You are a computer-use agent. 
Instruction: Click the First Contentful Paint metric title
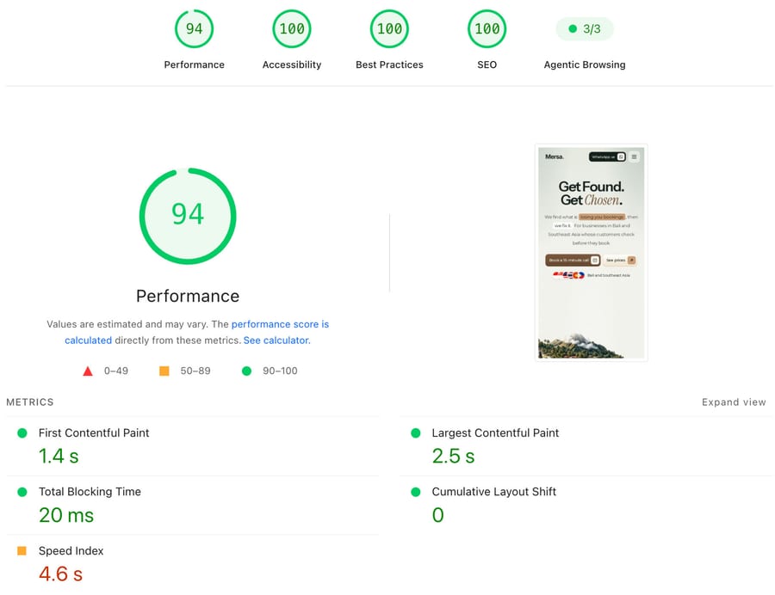click(x=94, y=432)
